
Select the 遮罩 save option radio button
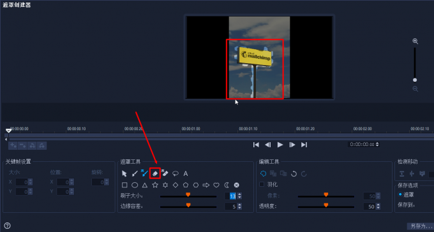400,194
